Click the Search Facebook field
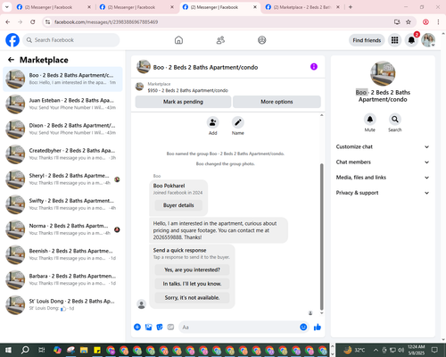Screen dimensions: 446x357 [x=71, y=40]
